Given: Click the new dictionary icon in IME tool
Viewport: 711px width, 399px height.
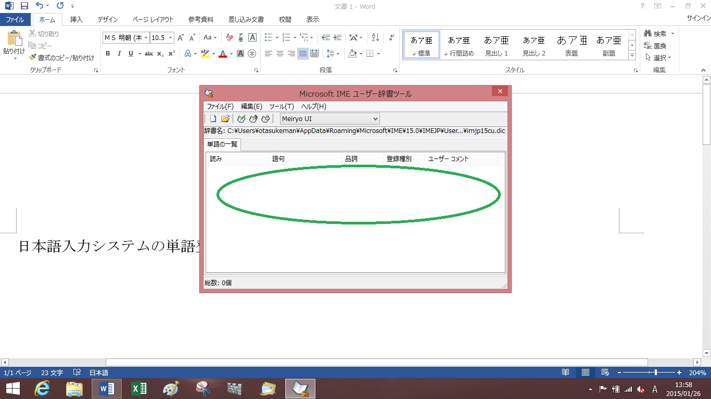Looking at the screenshot, I should [213, 119].
